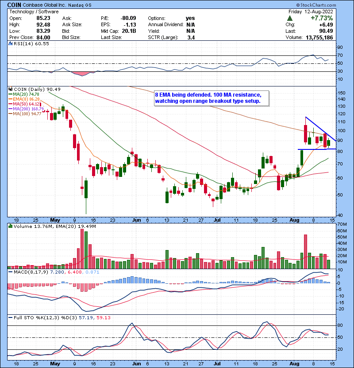354x368 pixels.
Task: Click the MA(20) 74.78 legend entry
Action: click(x=24, y=94)
